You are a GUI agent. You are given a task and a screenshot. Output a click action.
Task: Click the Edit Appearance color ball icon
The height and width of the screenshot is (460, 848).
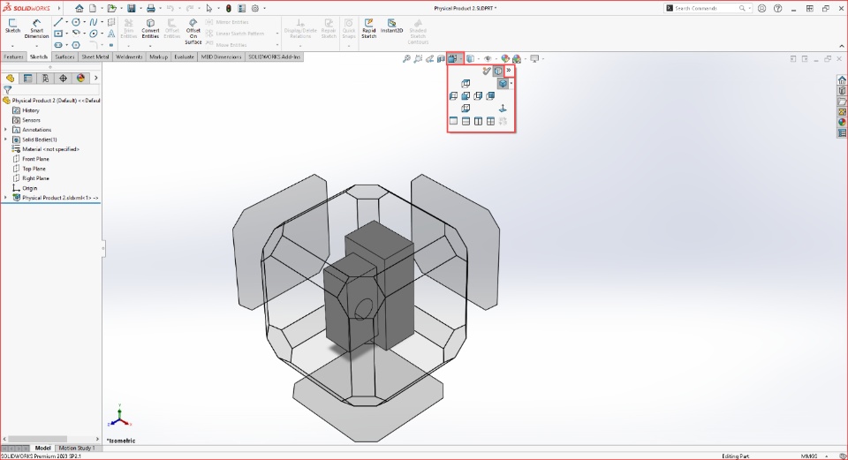[504, 59]
